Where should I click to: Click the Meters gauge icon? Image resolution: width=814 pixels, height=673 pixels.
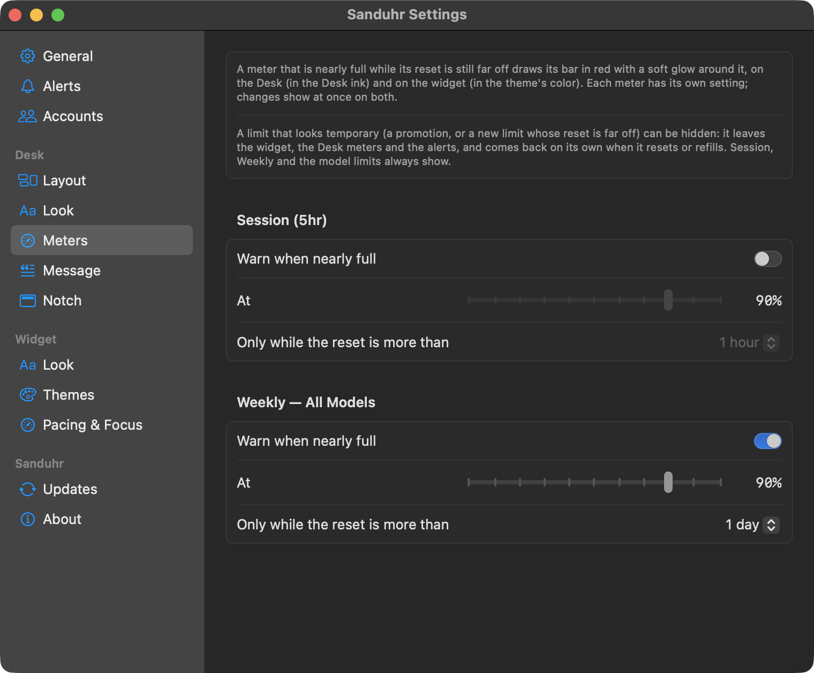click(x=27, y=241)
